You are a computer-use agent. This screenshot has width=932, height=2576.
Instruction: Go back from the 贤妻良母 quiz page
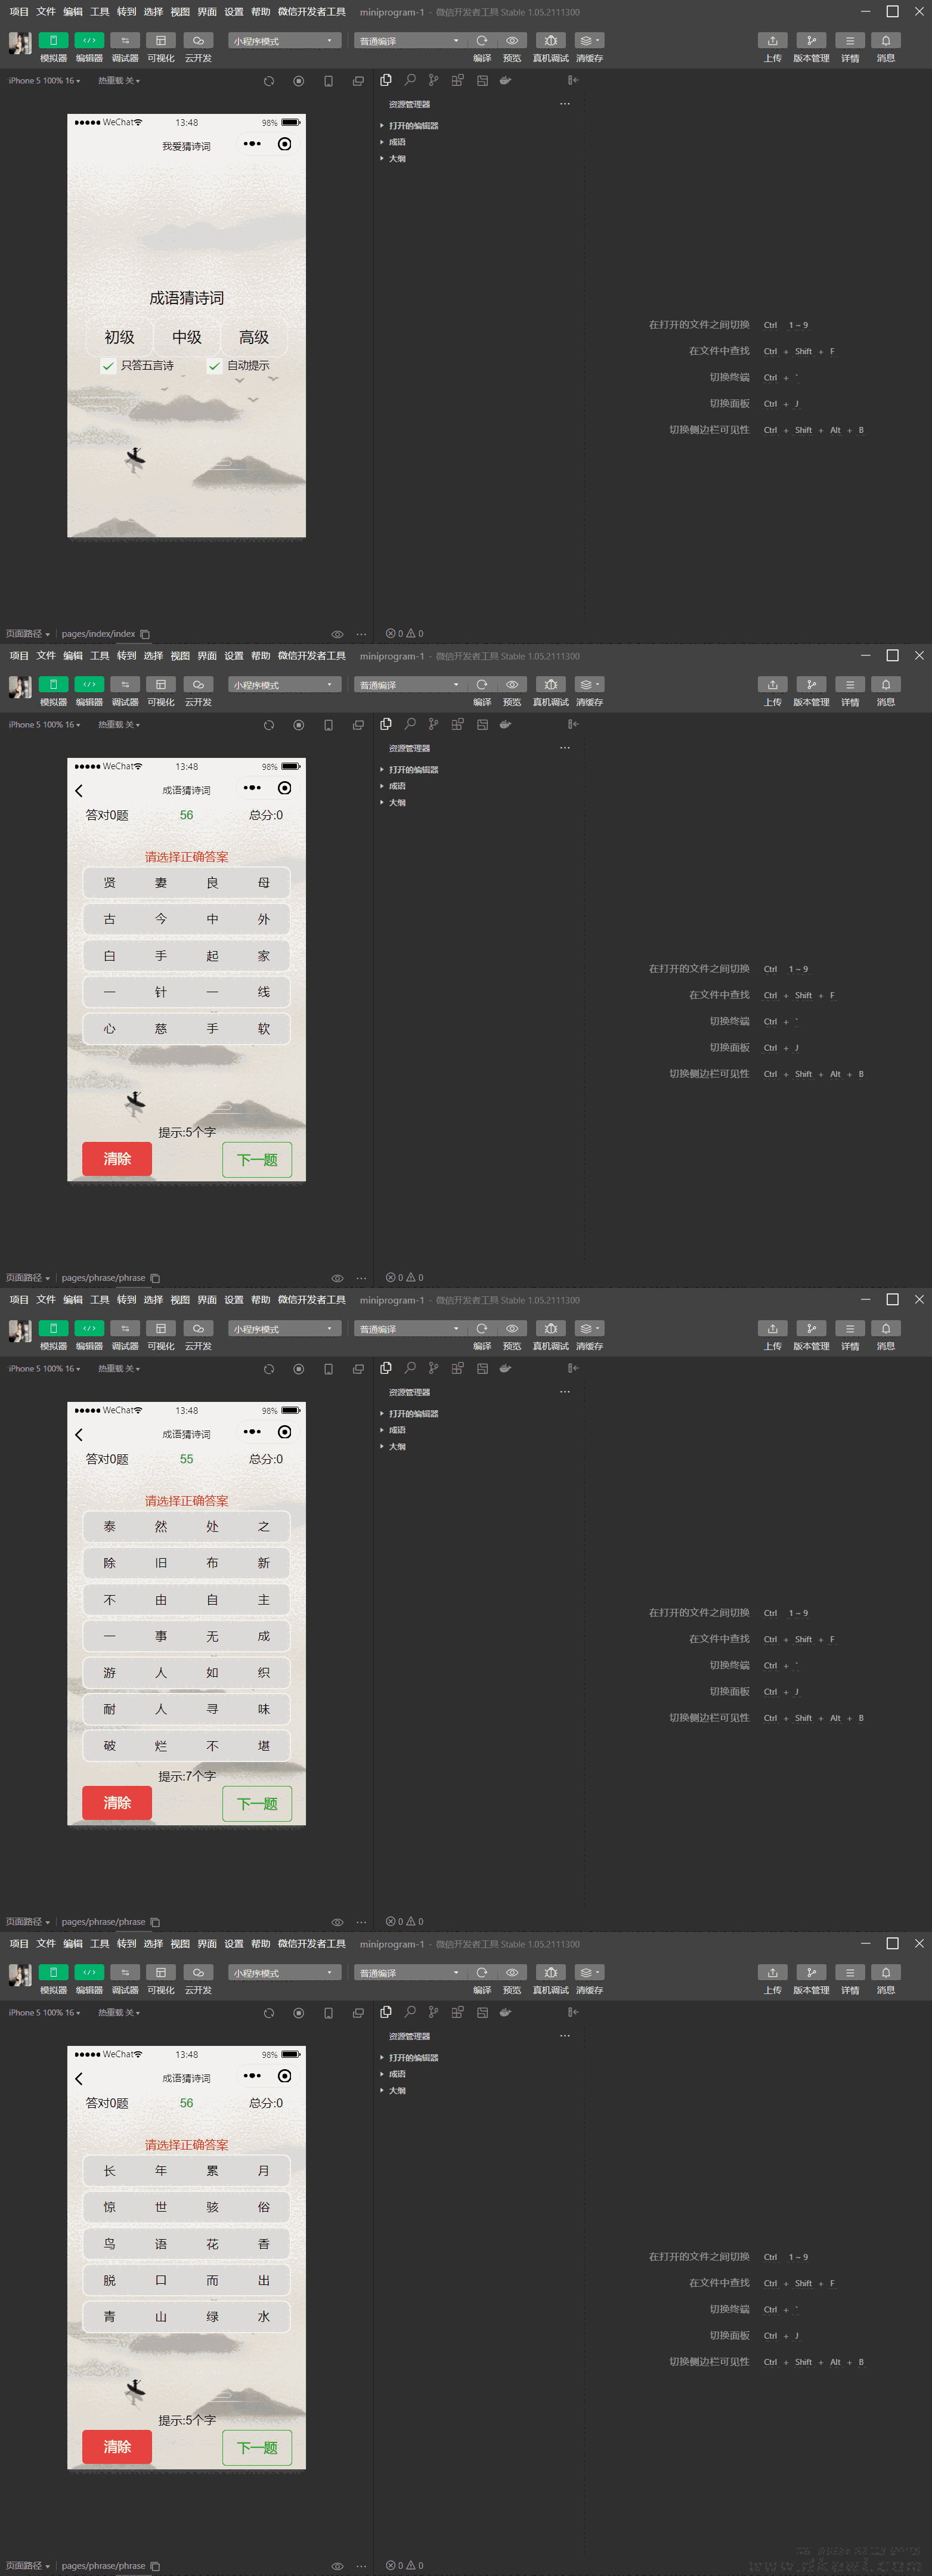(x=79, y=790)
